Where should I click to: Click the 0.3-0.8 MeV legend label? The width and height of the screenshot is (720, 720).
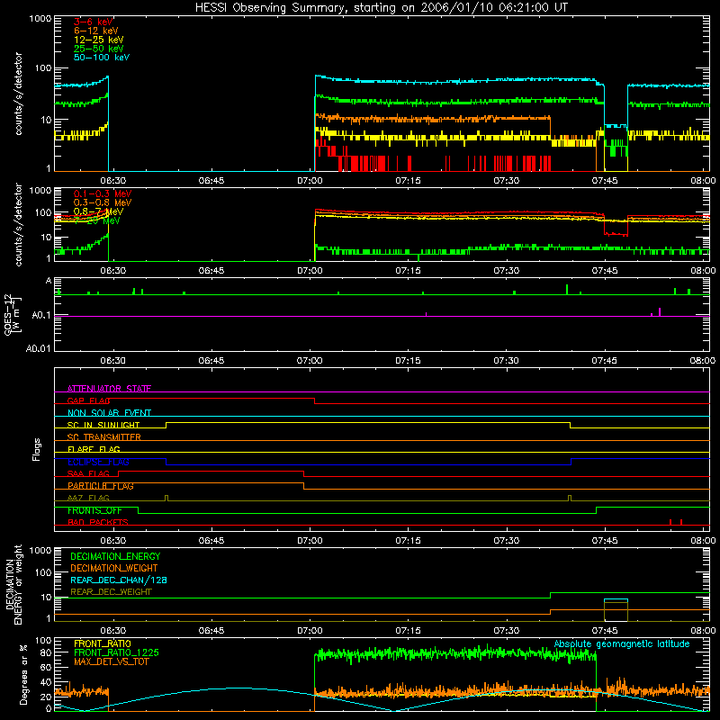(x=103, y=202)
